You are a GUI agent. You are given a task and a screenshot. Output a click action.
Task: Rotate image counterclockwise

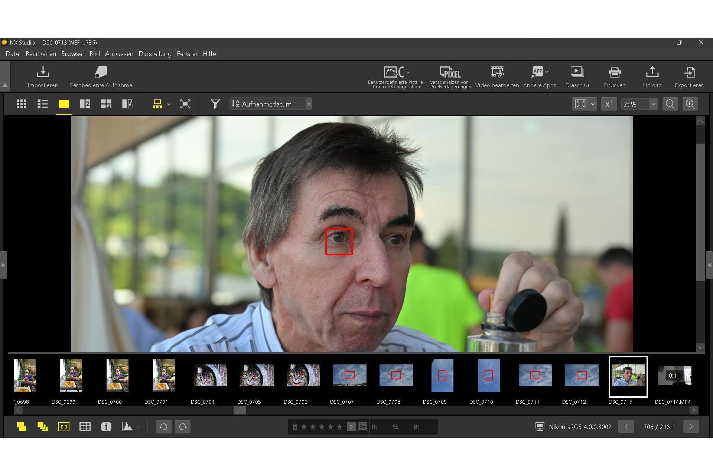tap(163, 427)
